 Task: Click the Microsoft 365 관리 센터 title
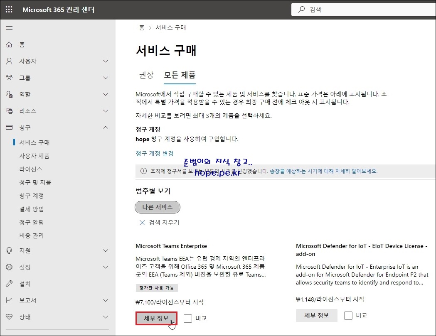(58, 10)
